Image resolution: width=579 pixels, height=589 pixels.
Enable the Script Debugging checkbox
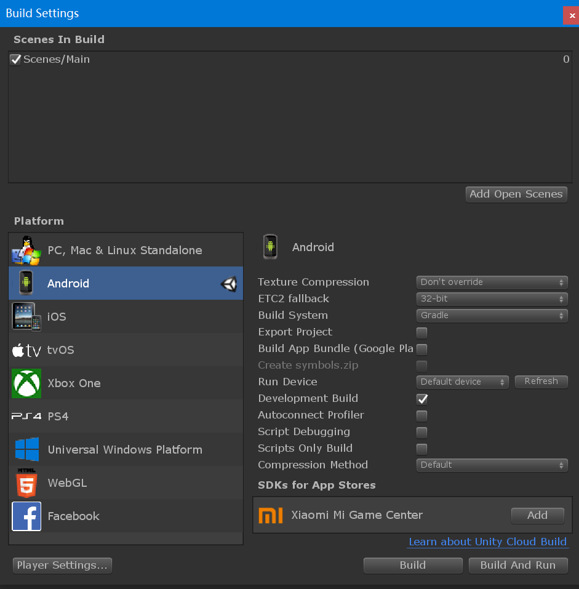(x=422, y=432)
